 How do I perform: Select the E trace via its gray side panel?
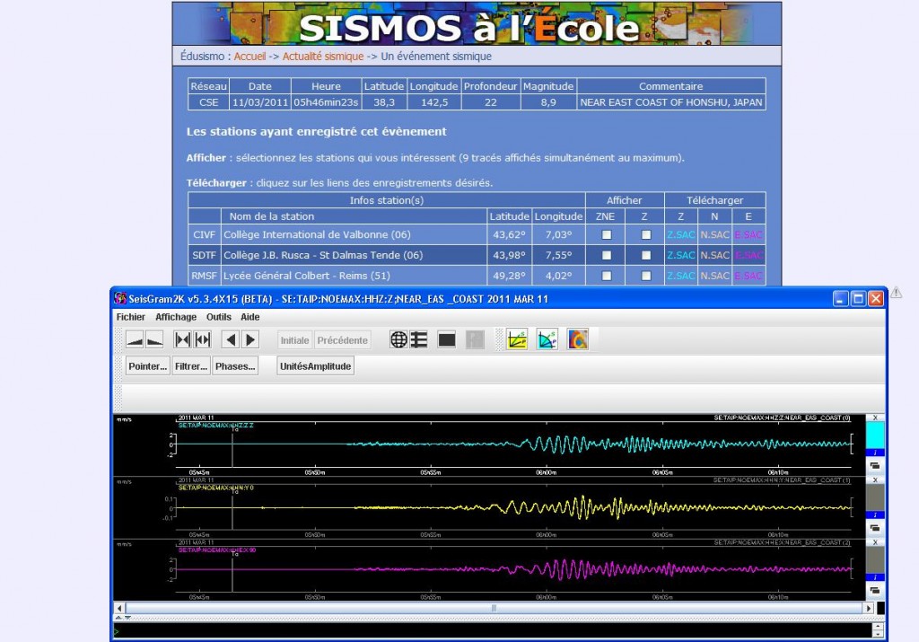(875, 560)
